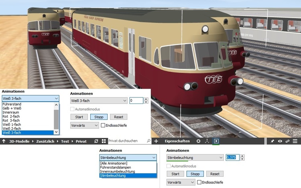Image resolution: width=301 pixels, height=188 pixels.
Task: Toggle Automatikmodus in Stirnbeleuchtung panel
Action: (x=168, y=166)
